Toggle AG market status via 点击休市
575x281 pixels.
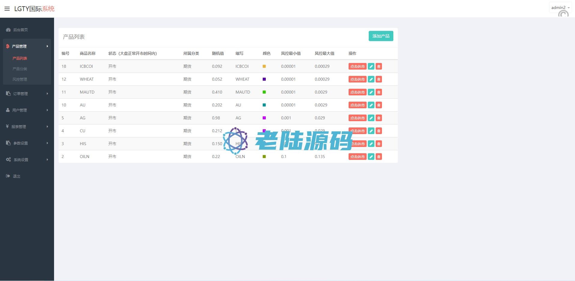357,118
